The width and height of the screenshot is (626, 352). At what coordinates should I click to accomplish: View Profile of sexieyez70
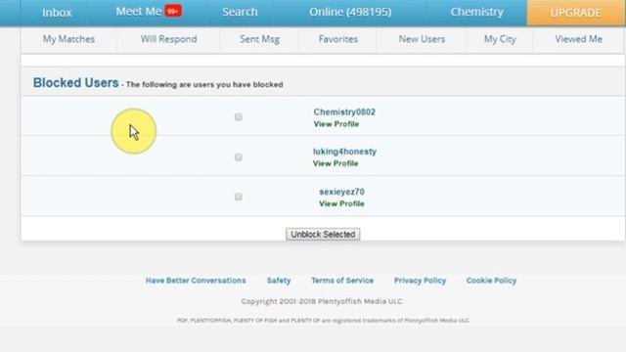[x=341, y=204]
